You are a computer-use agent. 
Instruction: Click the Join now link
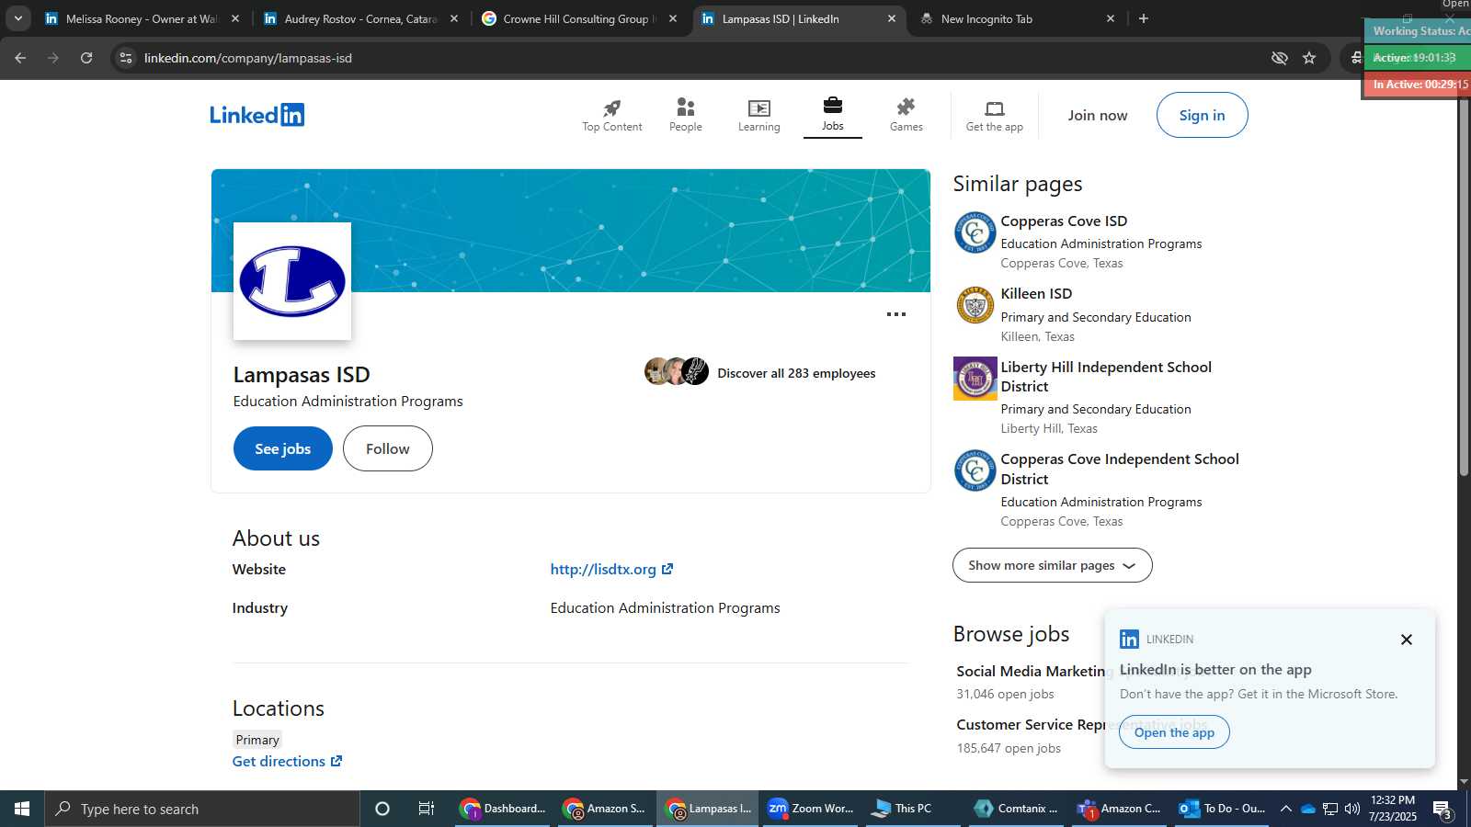click(x=1097, y=115)
